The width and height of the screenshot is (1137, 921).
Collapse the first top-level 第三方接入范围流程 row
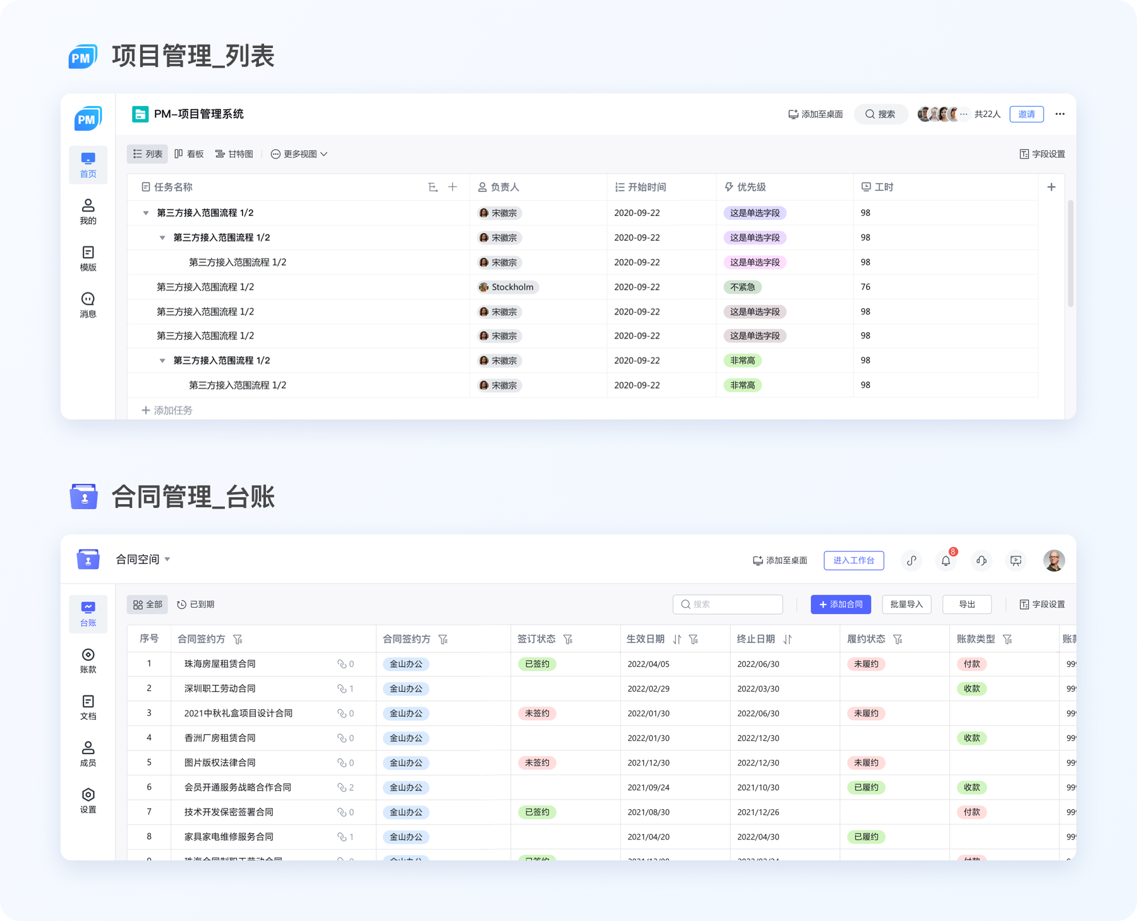pos(146,213)
